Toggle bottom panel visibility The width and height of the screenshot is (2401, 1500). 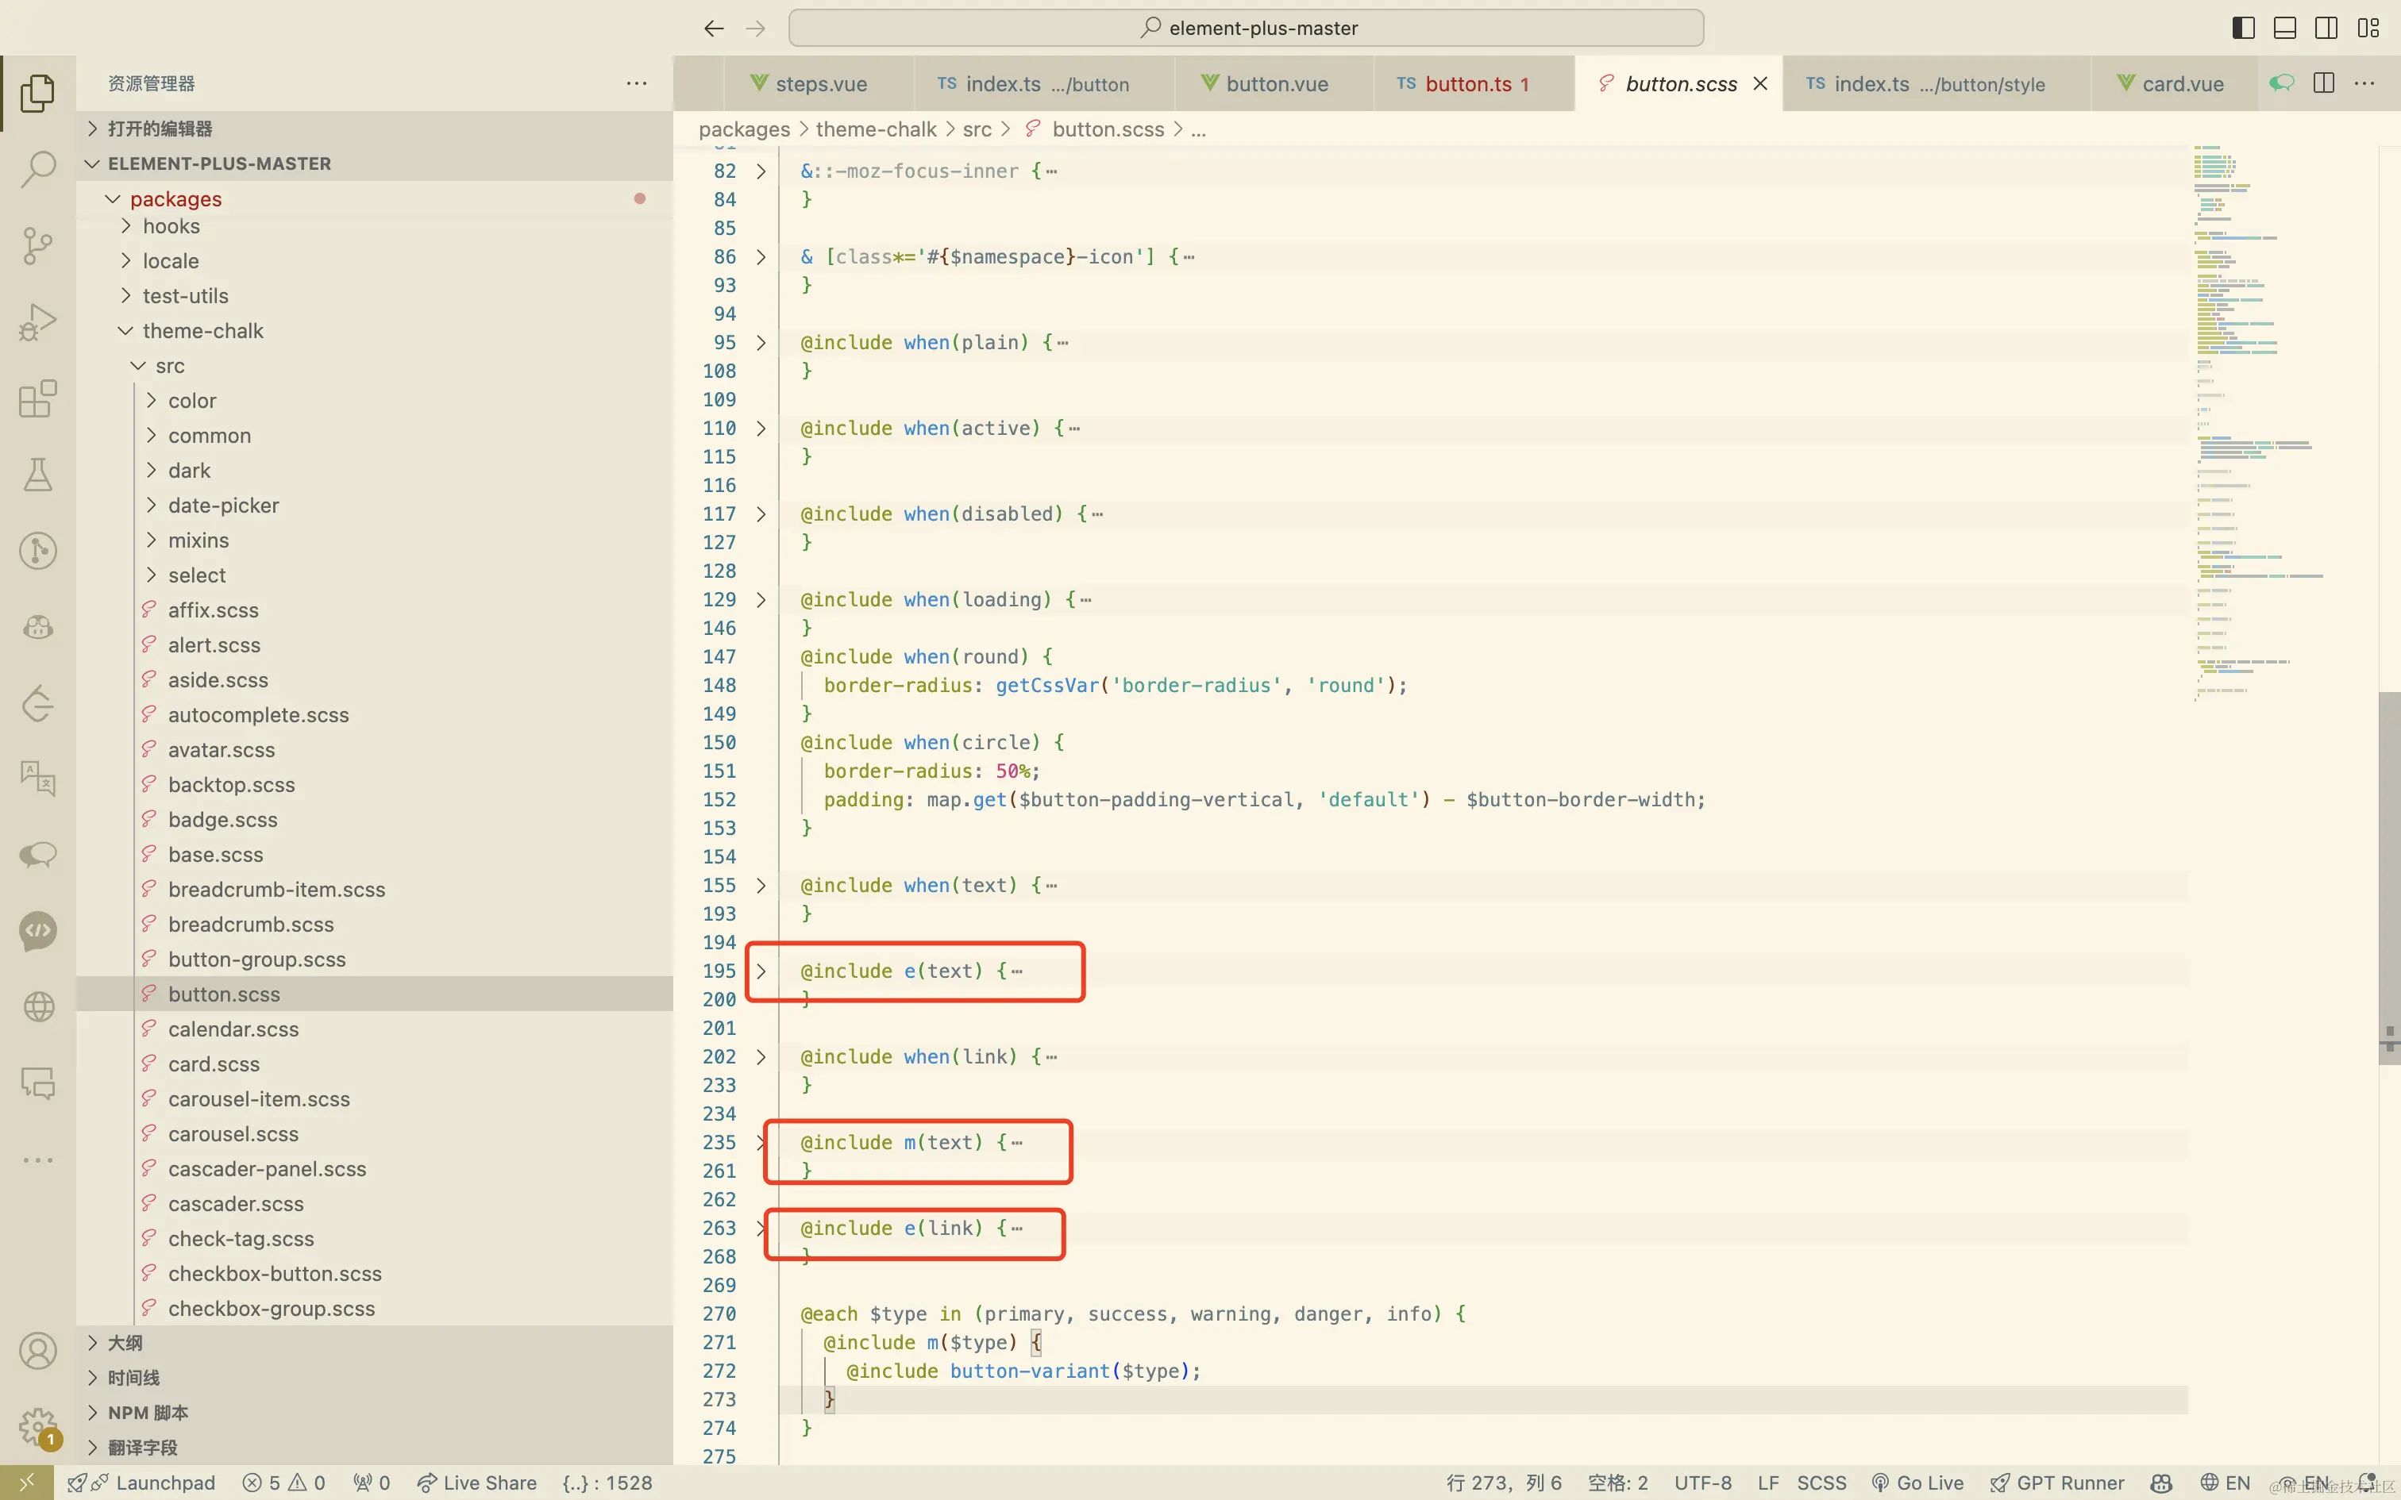point(2285,28)
